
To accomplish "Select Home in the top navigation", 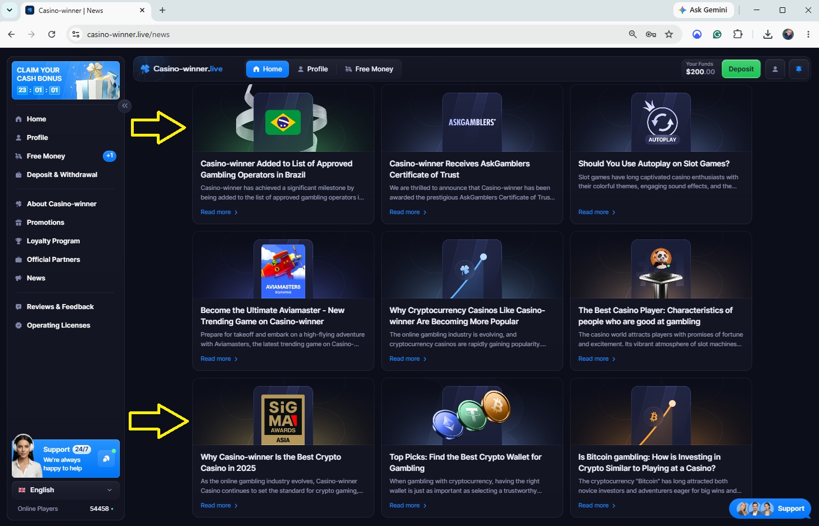I will click(x=268, y=69).
